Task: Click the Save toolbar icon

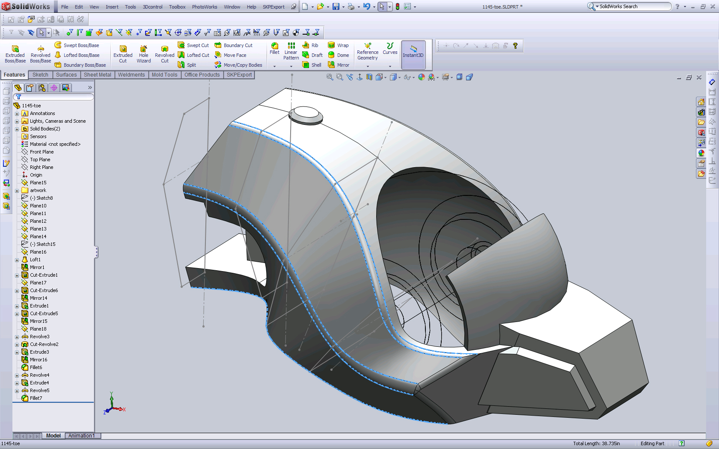Action: 336,7
